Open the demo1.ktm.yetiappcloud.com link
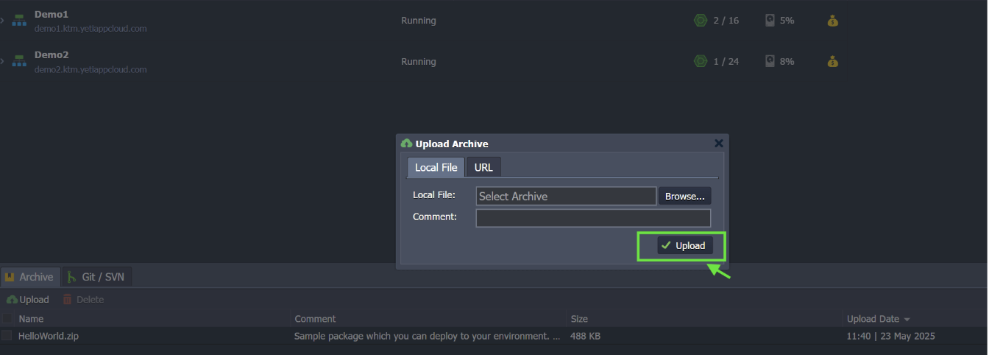989x355 pixels. (91, 29)
